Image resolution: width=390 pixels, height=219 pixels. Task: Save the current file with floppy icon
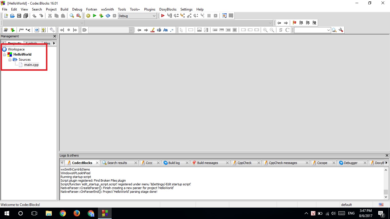[19, 16]
